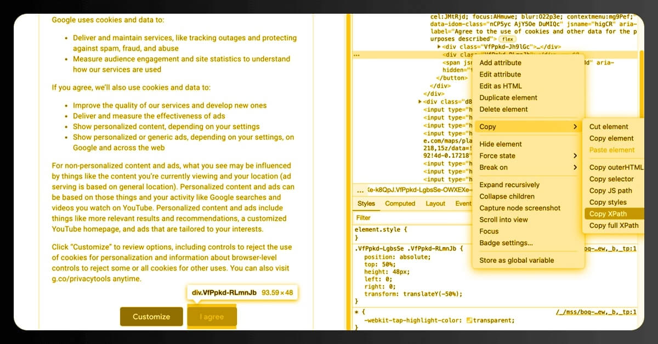Click 'Deliver and measure the effectiveness of ads' bullet
Screen dimensions: 658x344
coord(149,116)
